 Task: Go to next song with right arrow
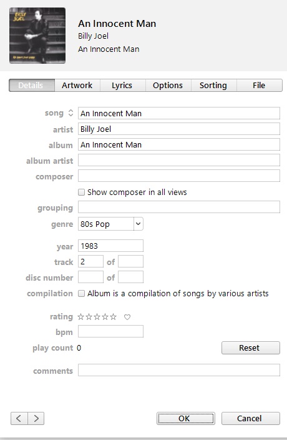tap(36, 418)
